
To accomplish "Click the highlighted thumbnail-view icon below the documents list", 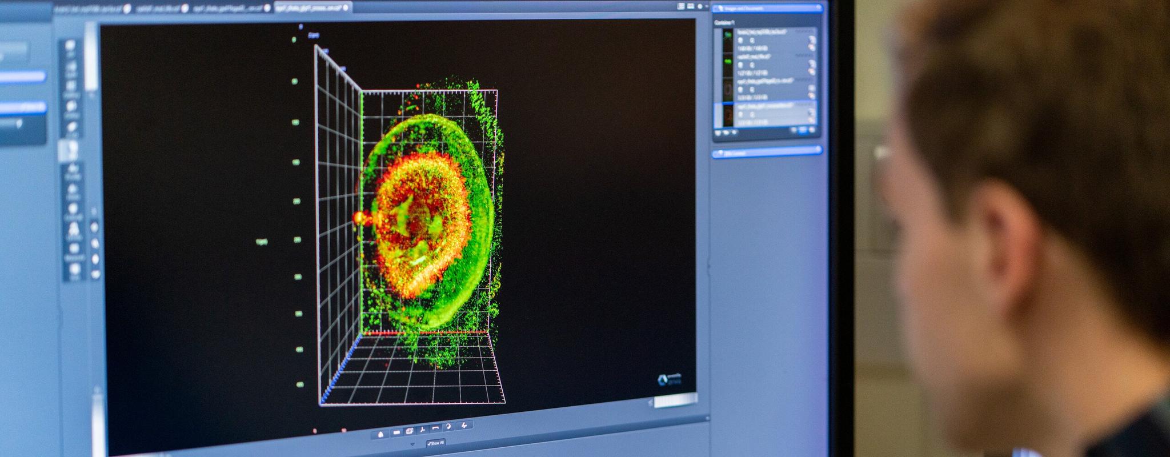I will pos(803,130).
